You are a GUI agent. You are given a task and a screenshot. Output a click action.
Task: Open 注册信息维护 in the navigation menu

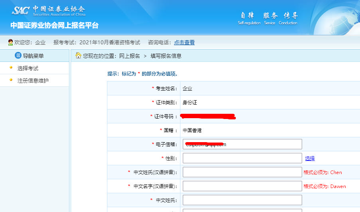(33, 81)
